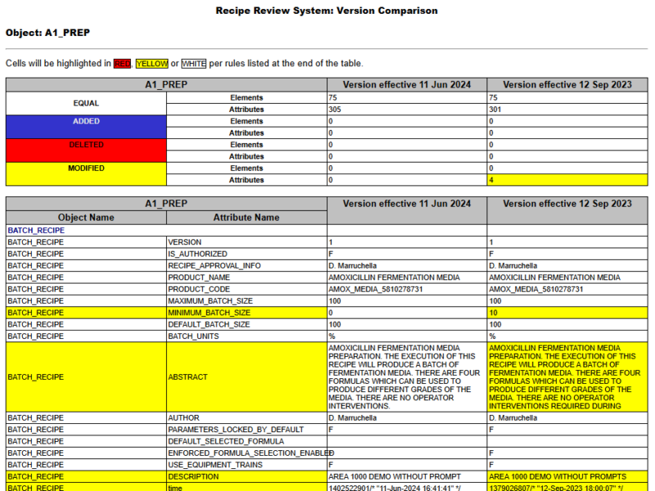Select the VERSION attribute cell
Screen dimensions: 655x491
click(246, 242)
